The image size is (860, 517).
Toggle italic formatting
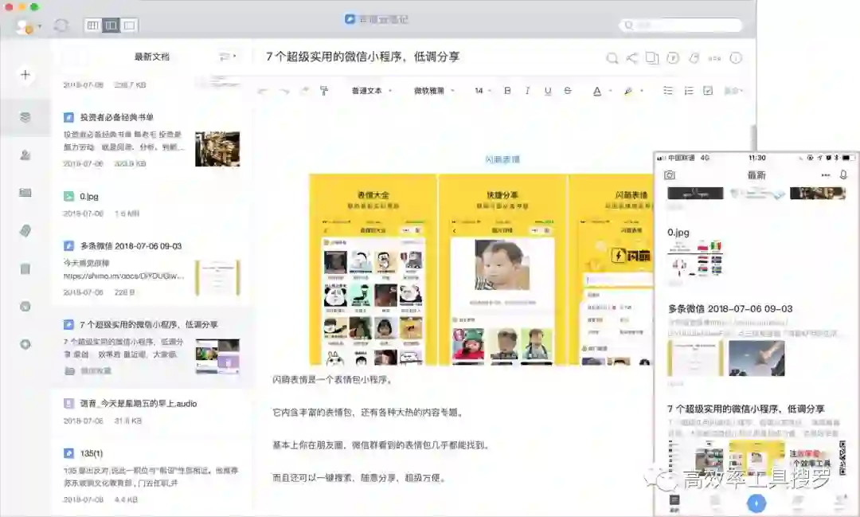527,91
